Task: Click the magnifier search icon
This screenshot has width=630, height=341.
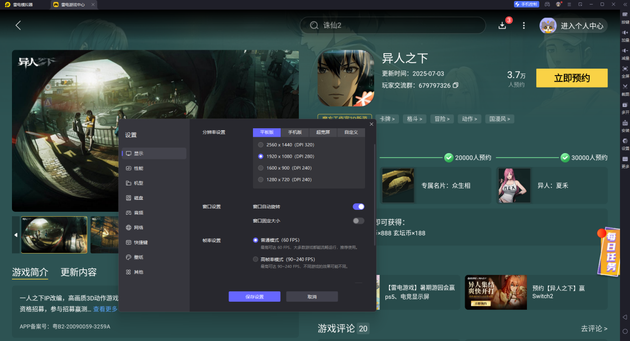Action: pyautogui.click(x=314, y=25)
